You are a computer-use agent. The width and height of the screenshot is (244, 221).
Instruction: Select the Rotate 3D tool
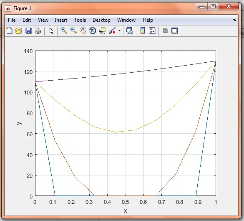click(x=93, y=30)
